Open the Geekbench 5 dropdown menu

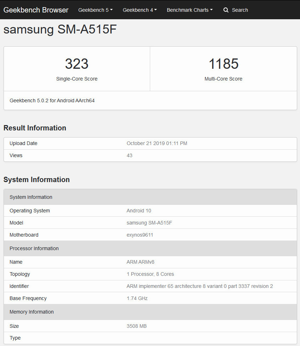click(x=95, y=10)
